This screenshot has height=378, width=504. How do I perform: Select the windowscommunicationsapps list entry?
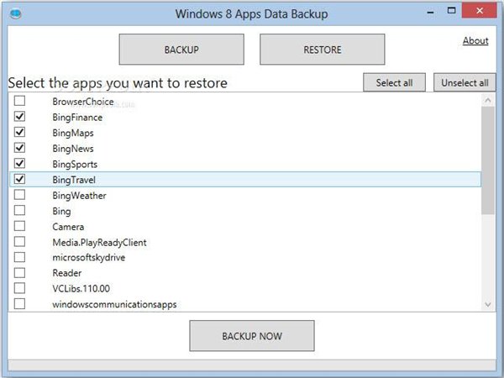114,304
